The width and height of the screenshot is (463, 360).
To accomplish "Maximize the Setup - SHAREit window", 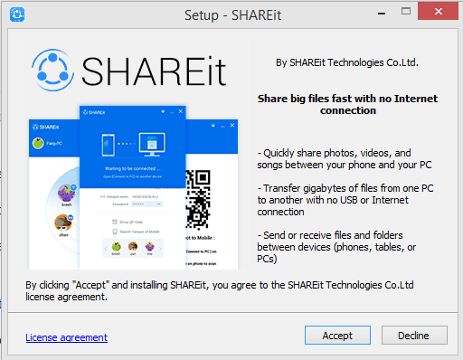I will pos(406,12).
